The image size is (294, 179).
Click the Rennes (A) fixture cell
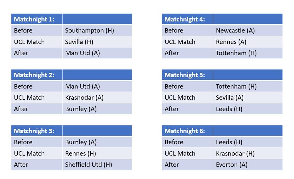point(231,42)
